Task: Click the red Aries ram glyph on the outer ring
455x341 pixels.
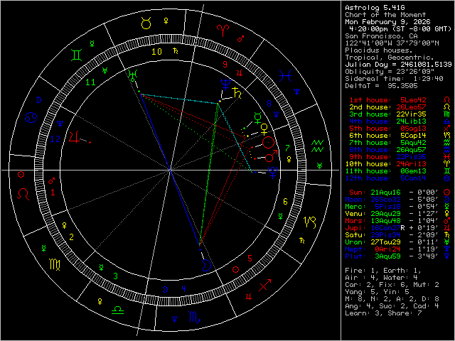Action: (x=223, y=31)
